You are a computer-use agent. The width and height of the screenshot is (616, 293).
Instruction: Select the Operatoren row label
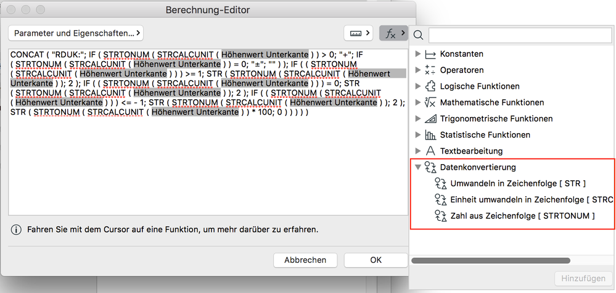462,70
